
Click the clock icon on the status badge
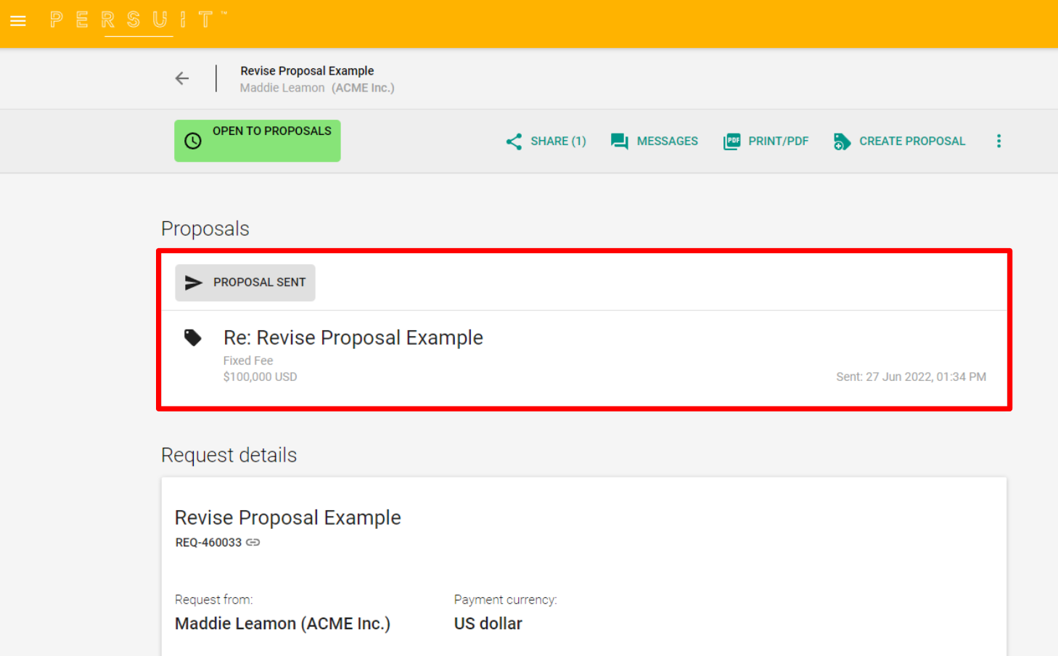point(193,141)
